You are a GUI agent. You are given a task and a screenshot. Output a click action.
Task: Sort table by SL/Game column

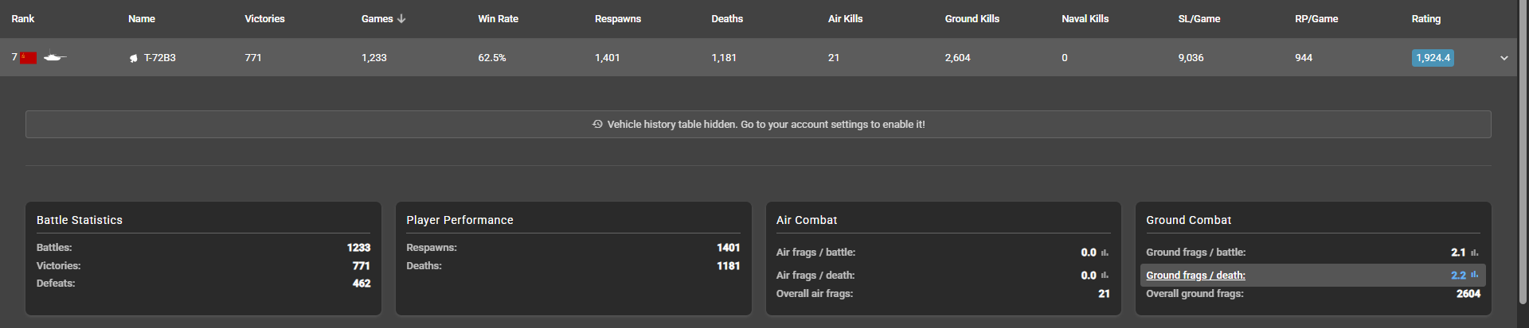[1199, 19]
